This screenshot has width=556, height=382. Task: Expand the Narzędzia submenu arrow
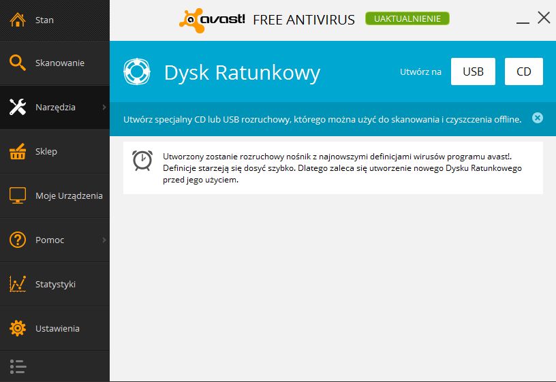(104, 107)
